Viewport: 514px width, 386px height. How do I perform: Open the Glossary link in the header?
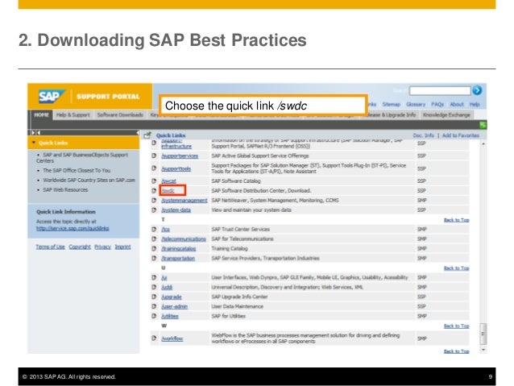point(416,104)
